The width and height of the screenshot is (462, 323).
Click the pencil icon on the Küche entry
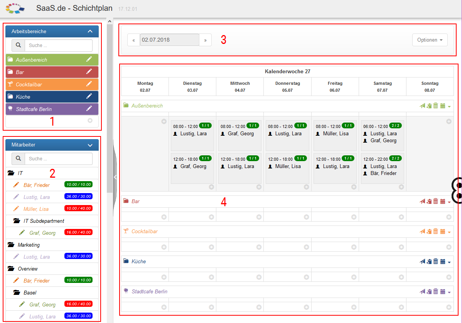89,96
